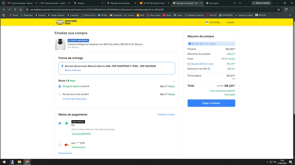Open a new browser tab

click(240, 3)
